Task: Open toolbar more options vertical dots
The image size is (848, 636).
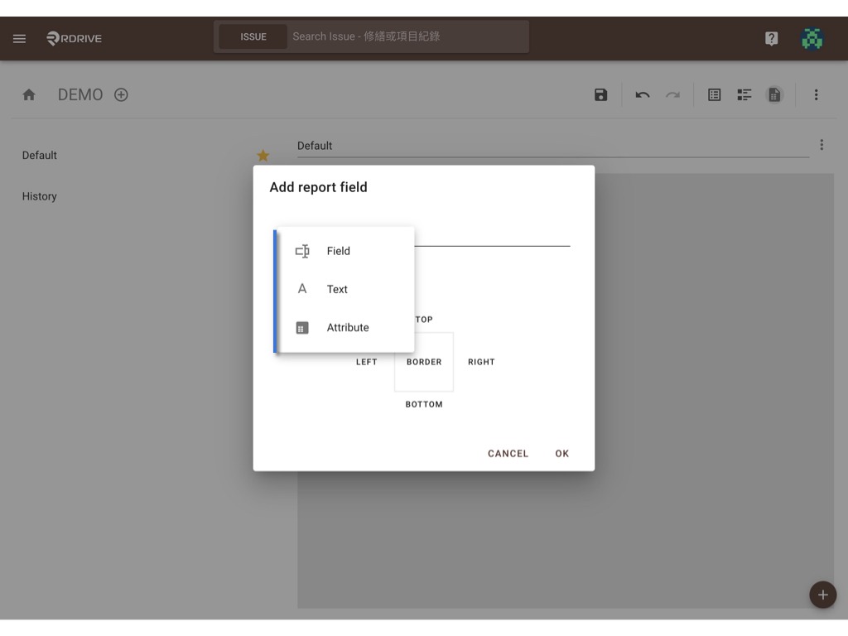Action: [x=816, y=95]
